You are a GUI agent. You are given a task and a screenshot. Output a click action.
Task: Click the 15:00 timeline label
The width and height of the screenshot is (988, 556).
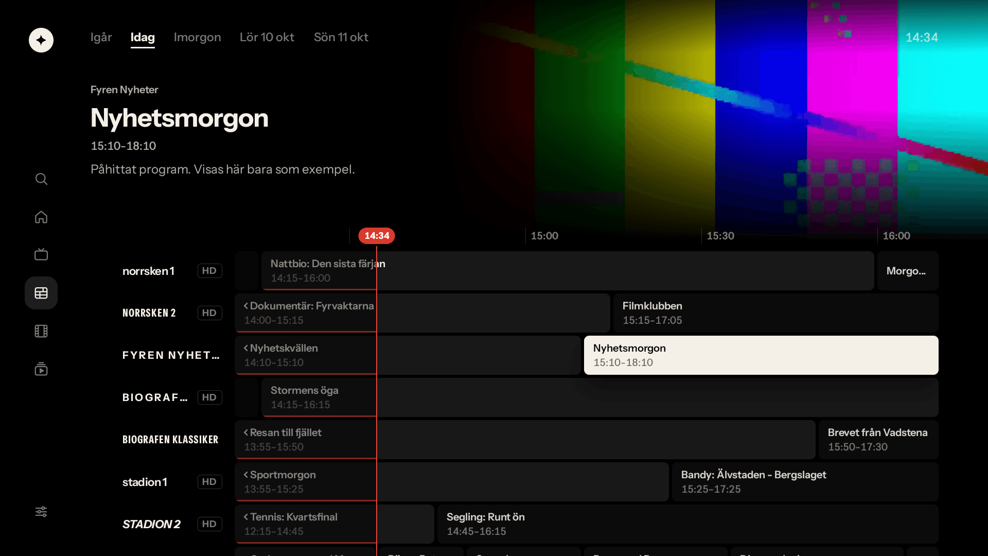(x=544, y=236)
